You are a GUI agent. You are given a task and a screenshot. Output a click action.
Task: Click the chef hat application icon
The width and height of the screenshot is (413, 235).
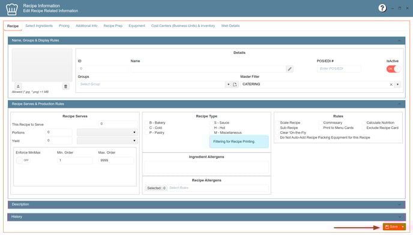(12, 9)
